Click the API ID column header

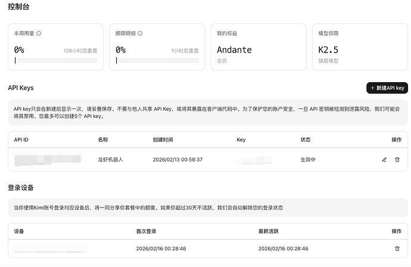[21, 139]
